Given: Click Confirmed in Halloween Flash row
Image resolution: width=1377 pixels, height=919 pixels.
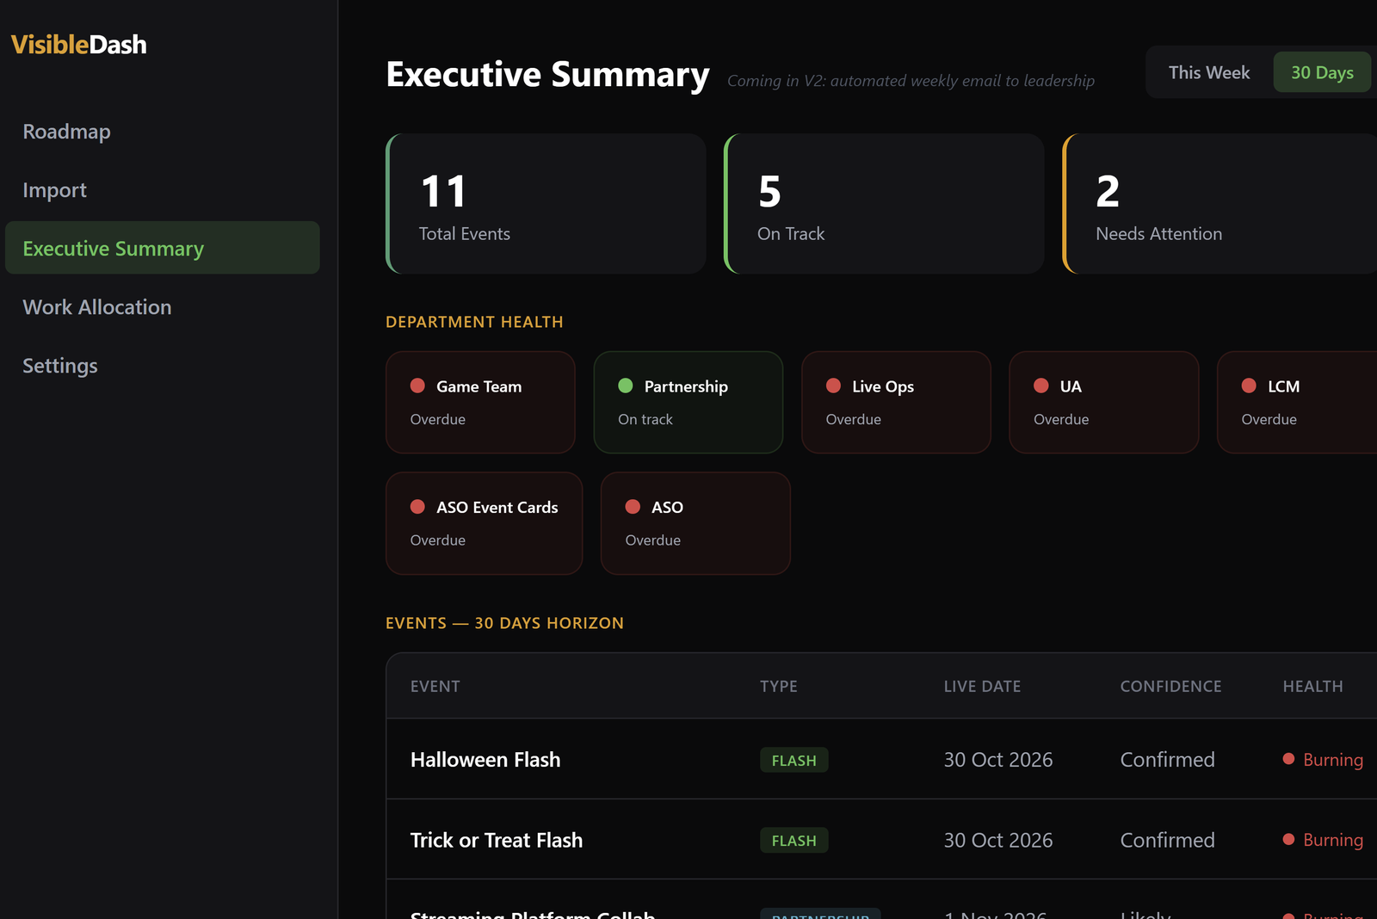Looking at the screenshot, I should pyautogui.click(x=1168, y=760).
